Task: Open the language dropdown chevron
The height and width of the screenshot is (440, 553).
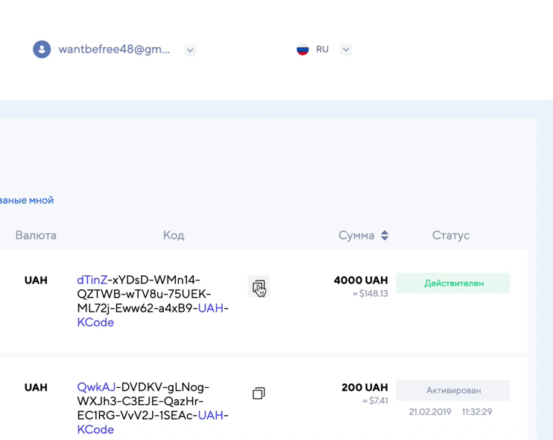Action: [x=346, y=50]
